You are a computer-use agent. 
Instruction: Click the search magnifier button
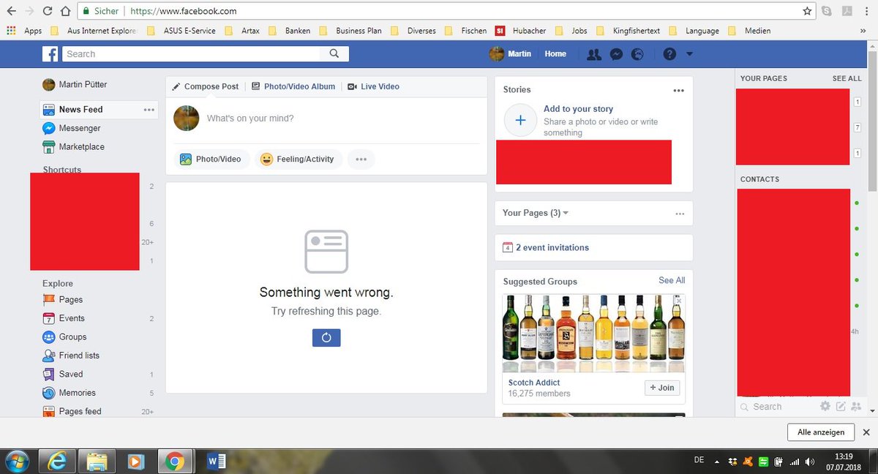click(x=334, y=54)
